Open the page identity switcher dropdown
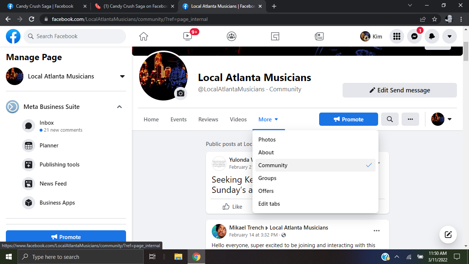The width and height of the screenshot is (469, 264). pos(442,120)
